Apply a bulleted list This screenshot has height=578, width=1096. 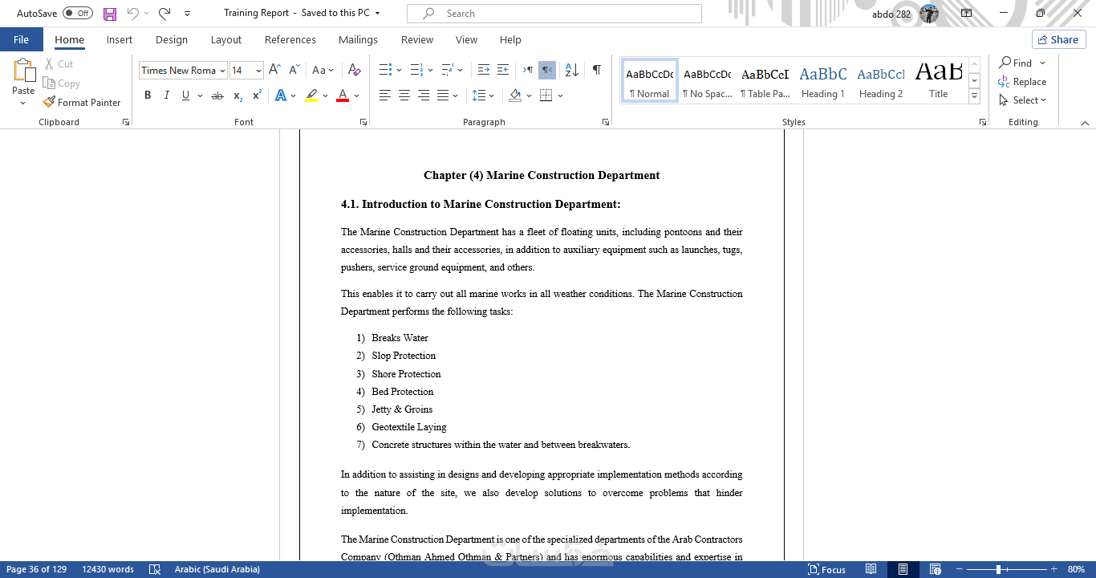(385, 70)
